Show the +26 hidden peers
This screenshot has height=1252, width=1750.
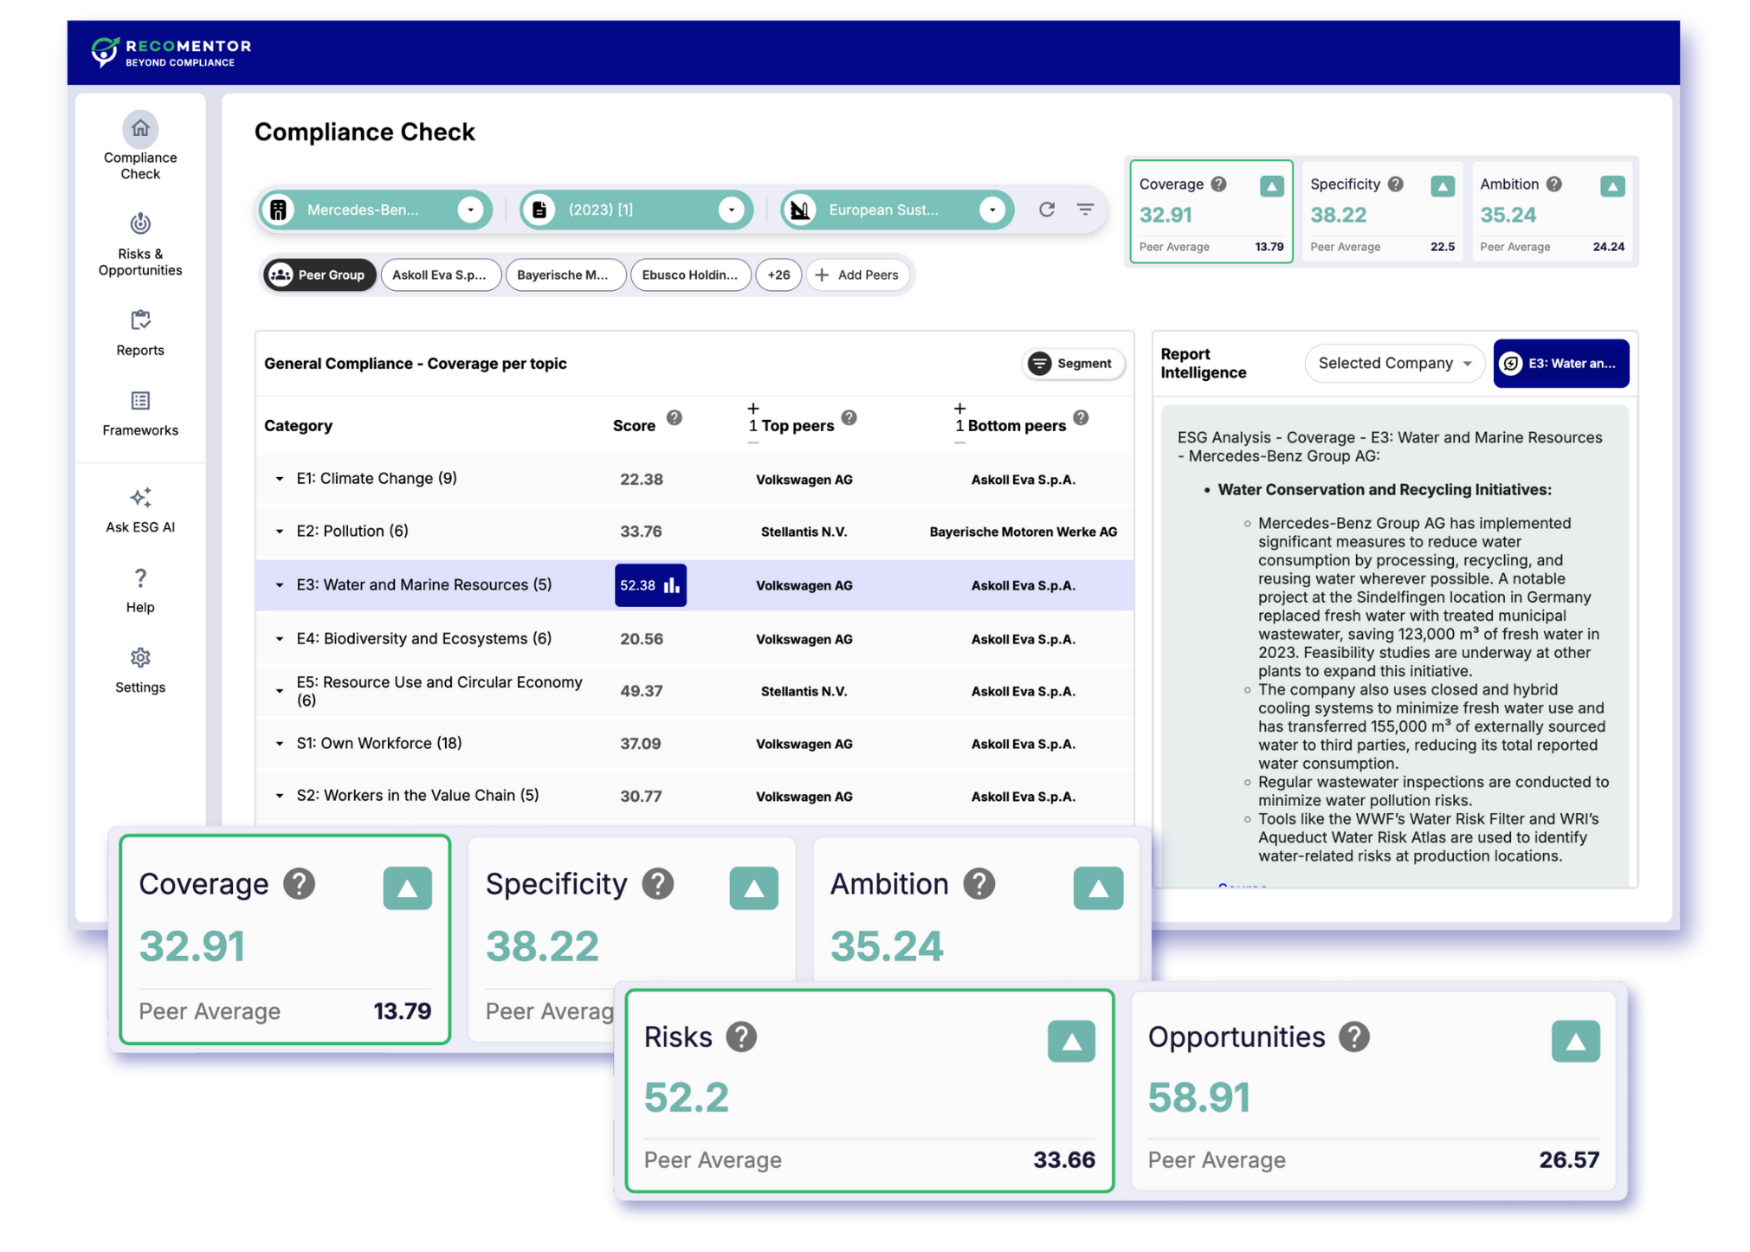click(778, 274)
